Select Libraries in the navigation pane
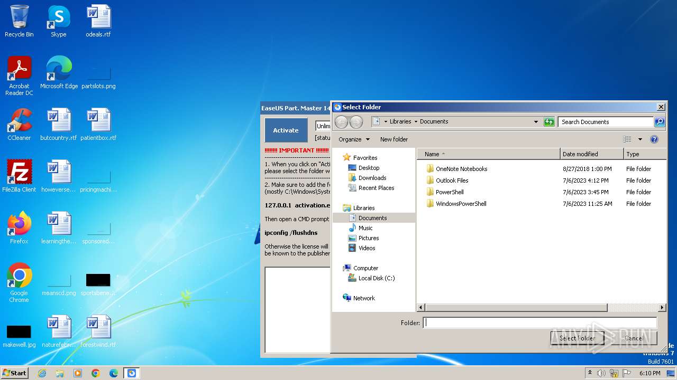The width and height of the screenshot is (677, 380). tap(364, 208)
